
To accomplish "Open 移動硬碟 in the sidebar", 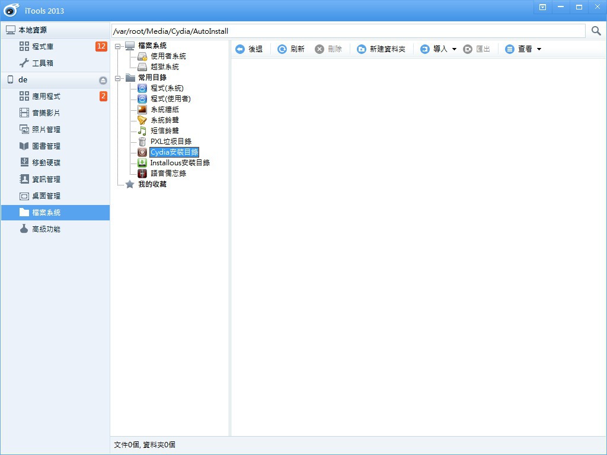I will pyautogui.click(x=55, y=162).
